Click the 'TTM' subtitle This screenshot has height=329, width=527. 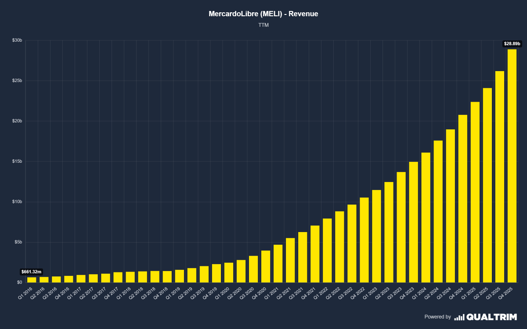pyautogui.click(x=263, y=25)
